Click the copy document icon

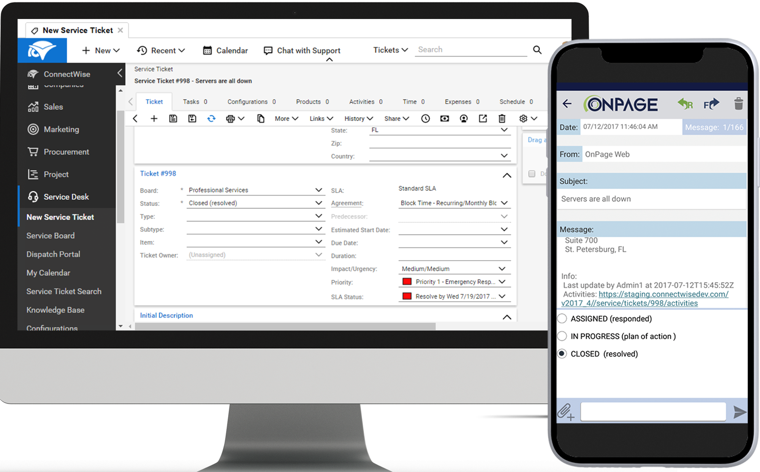tap(261, 118)
